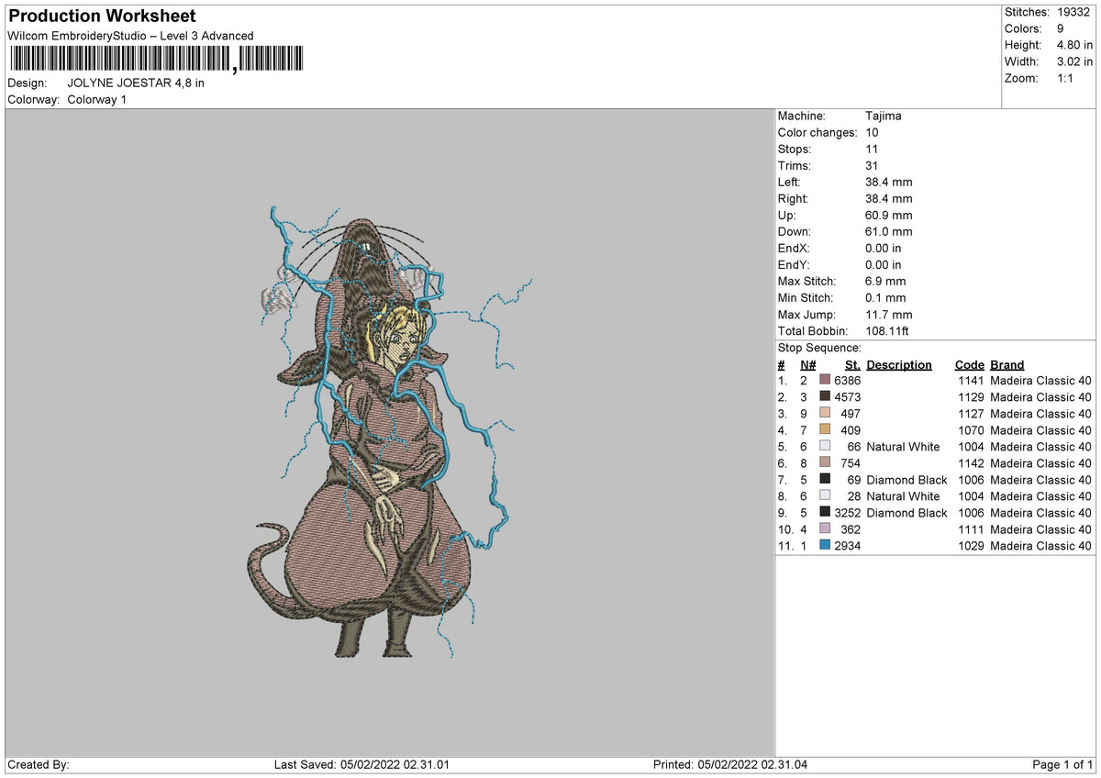
Task: Select the Total Bobbin value 108.11ft
Action: tap(889, 330)
